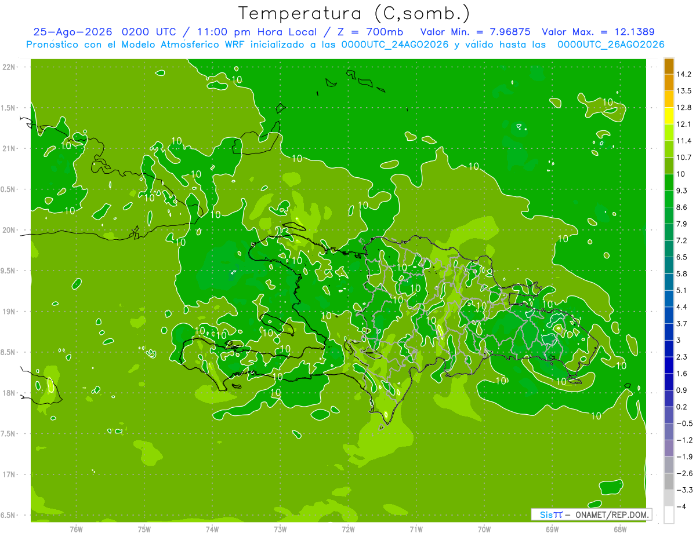Click the '70W' longitude label

484,529
